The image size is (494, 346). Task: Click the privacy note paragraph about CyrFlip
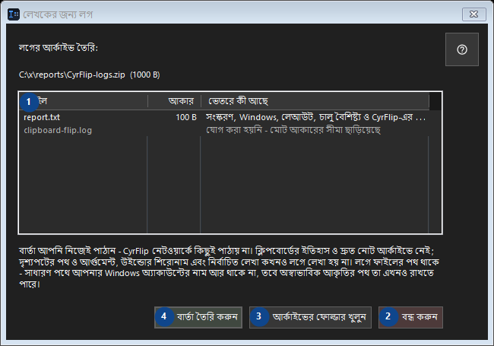(x=229, y=267)
